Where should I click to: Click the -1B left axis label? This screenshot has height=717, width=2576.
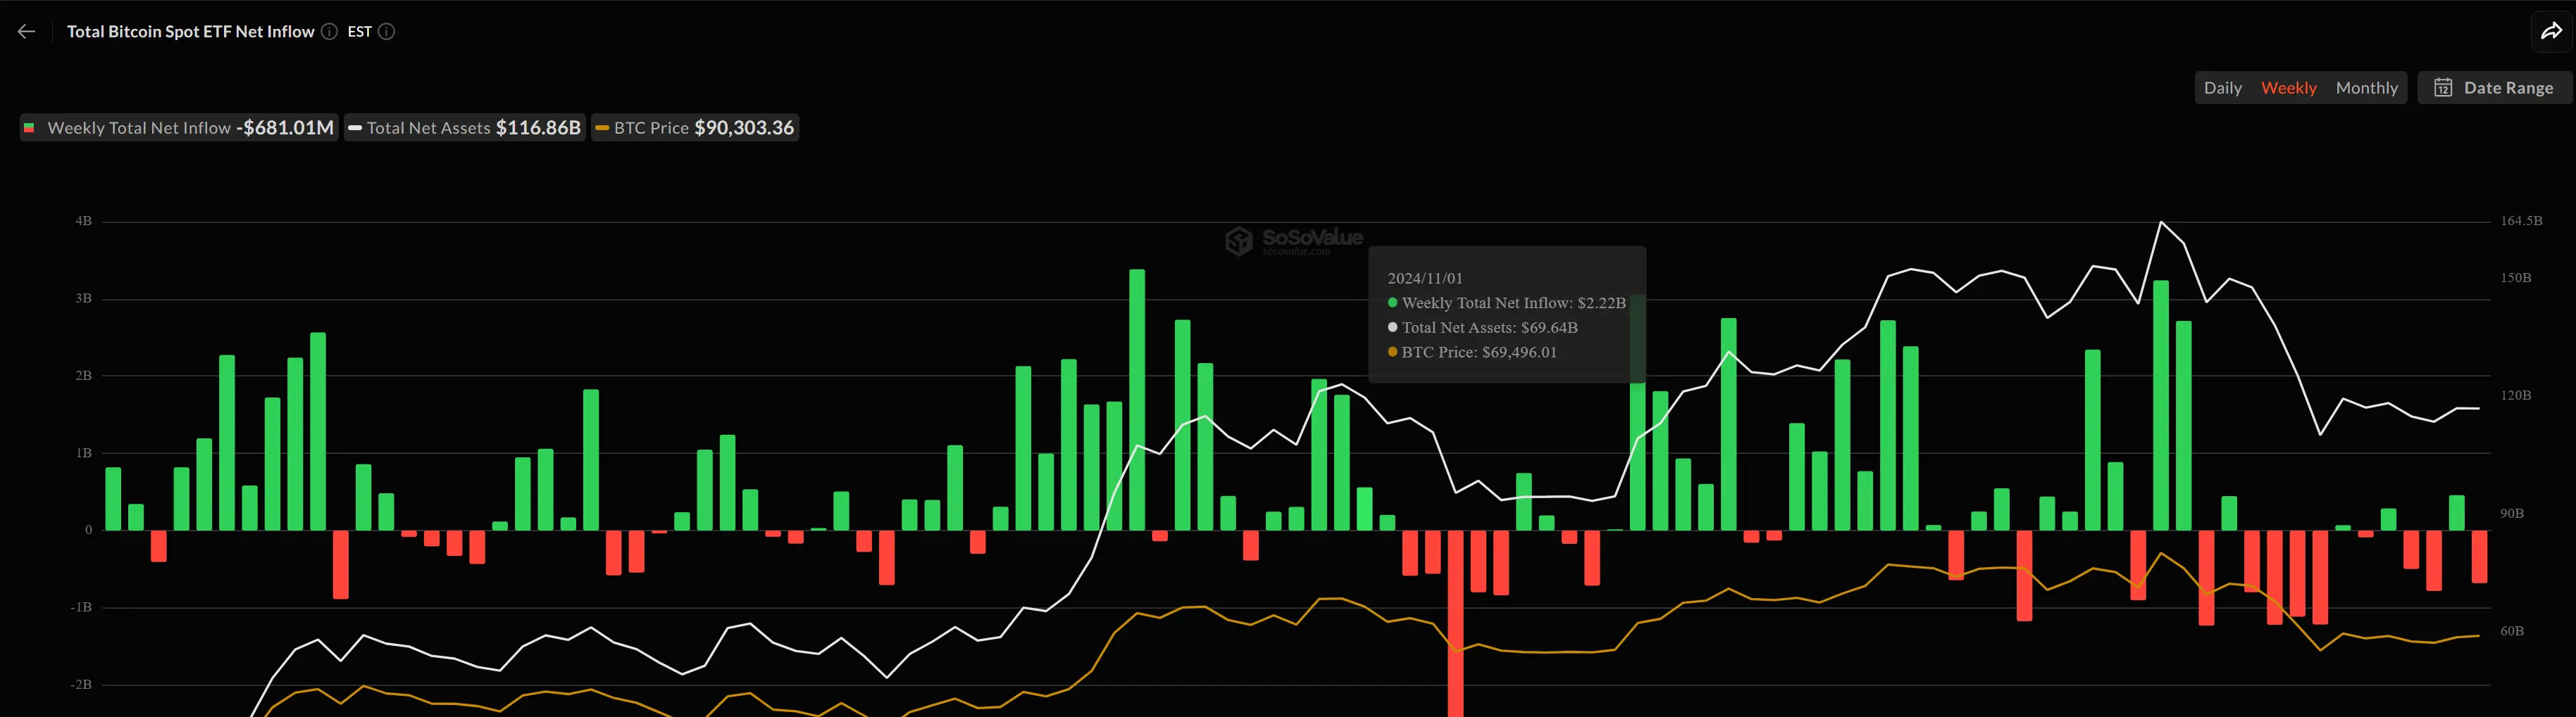81,607
